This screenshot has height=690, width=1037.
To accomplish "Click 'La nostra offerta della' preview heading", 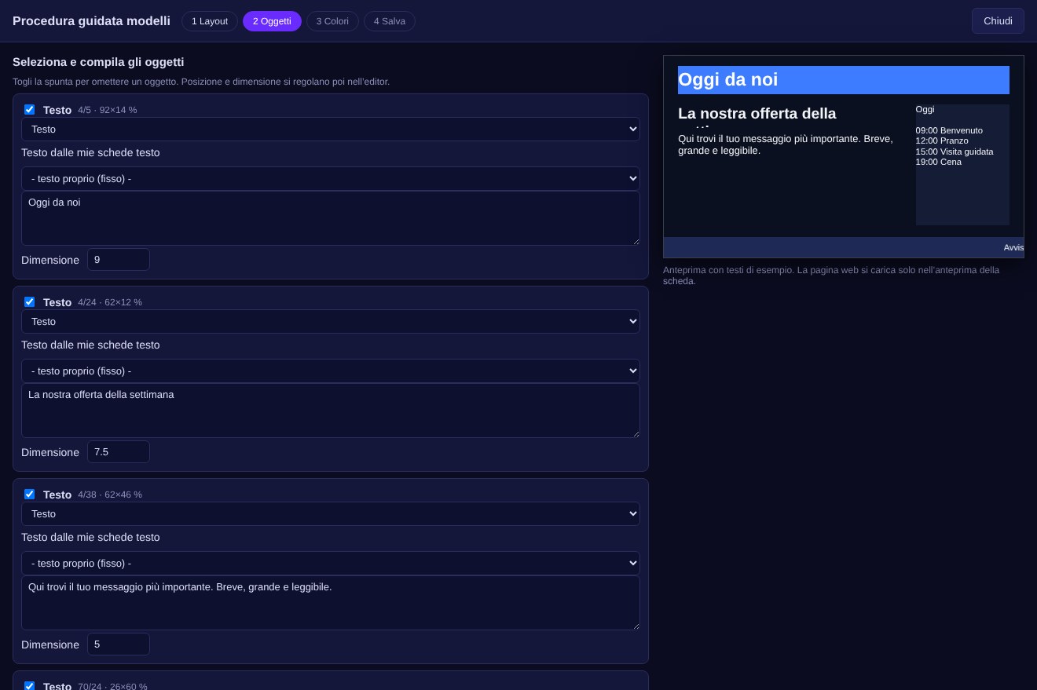I will [757, 114].
